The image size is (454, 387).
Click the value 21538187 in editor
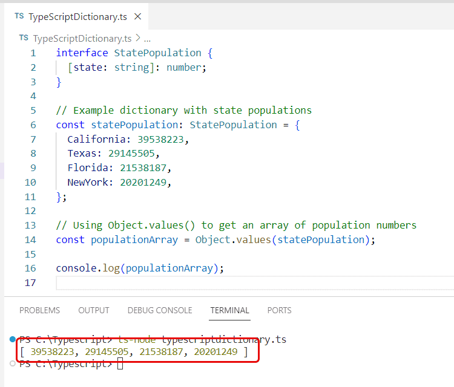point(143,167)
